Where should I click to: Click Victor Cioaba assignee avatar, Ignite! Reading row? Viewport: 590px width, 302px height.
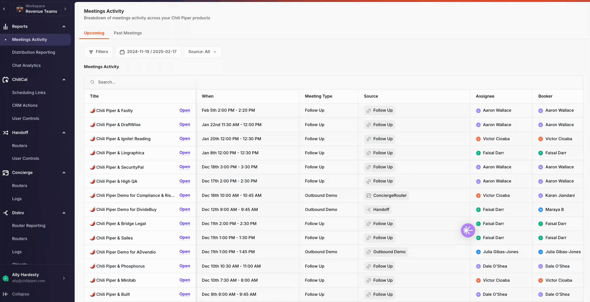[x=478, y=139]
